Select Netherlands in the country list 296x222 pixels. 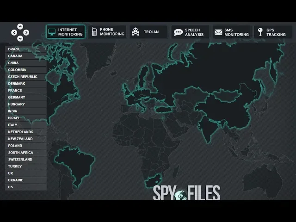click(x=26, y=132)
